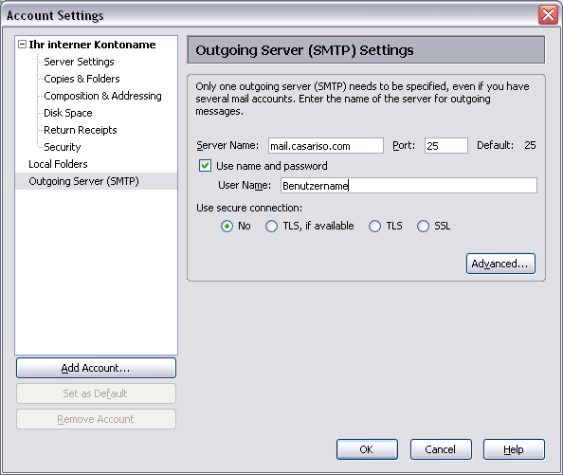
Task: Toggle Use name and password checkbox
Action: (x=205, y=166)
